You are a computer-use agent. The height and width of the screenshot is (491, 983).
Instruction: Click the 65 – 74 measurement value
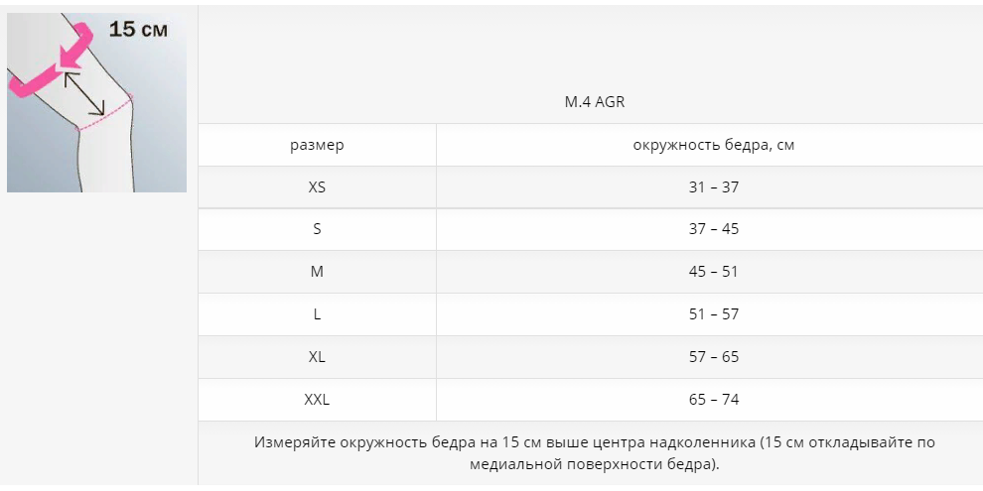[714, 400]
